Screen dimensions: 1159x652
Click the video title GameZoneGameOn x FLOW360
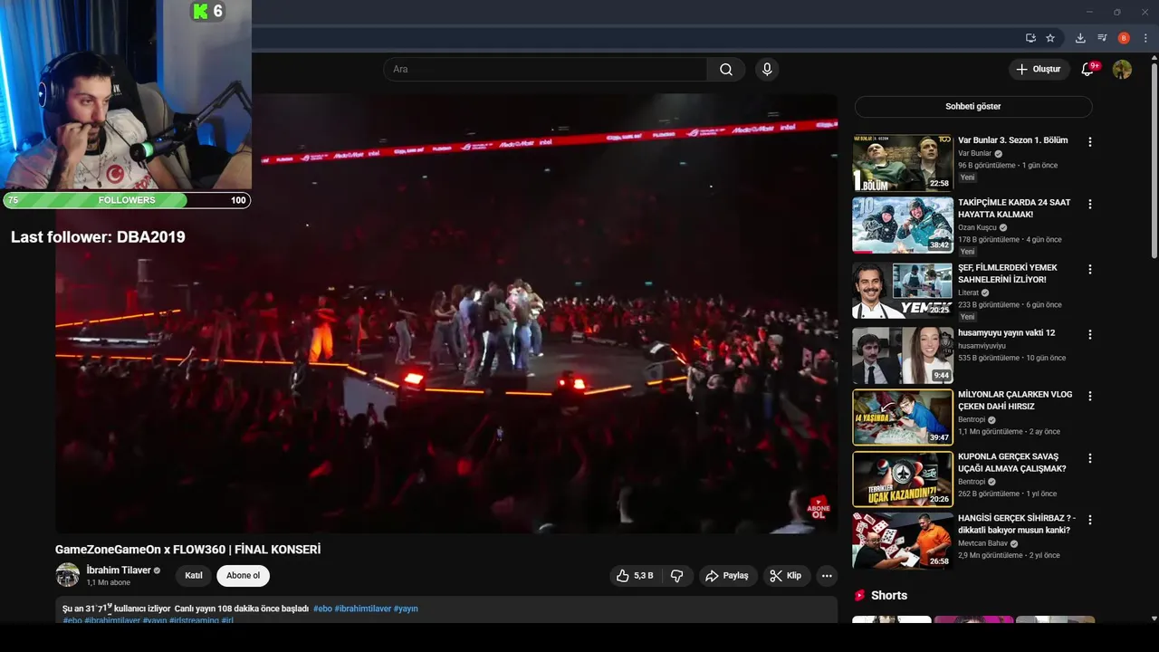(x=187, y=550)
